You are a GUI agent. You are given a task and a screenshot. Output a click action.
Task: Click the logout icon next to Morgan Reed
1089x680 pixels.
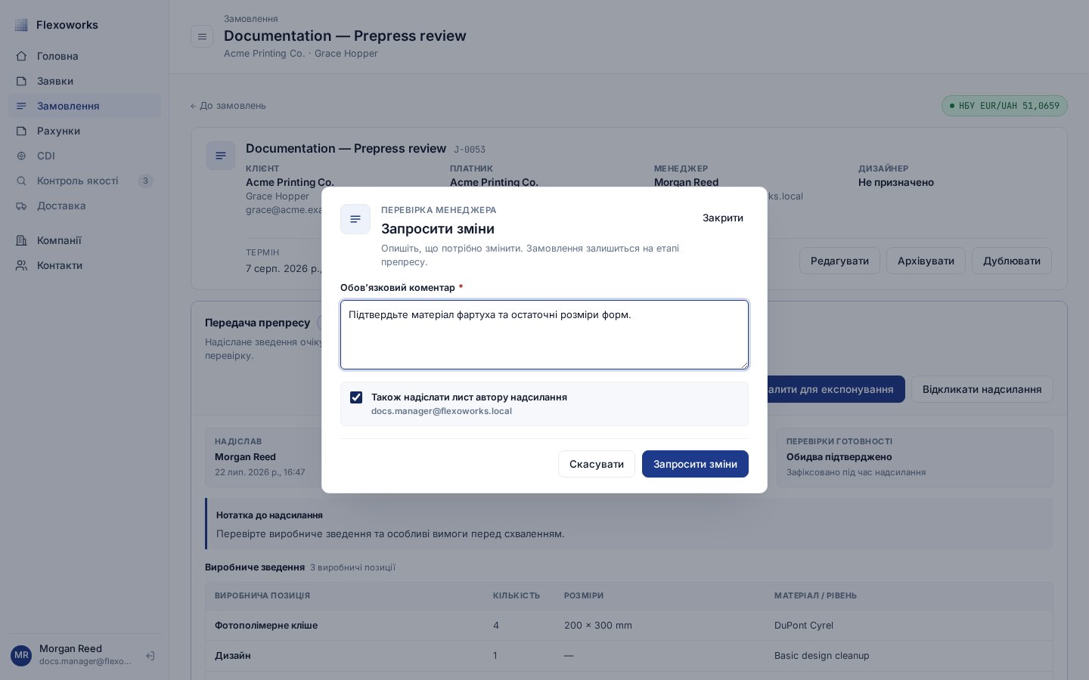pos(150,656)
